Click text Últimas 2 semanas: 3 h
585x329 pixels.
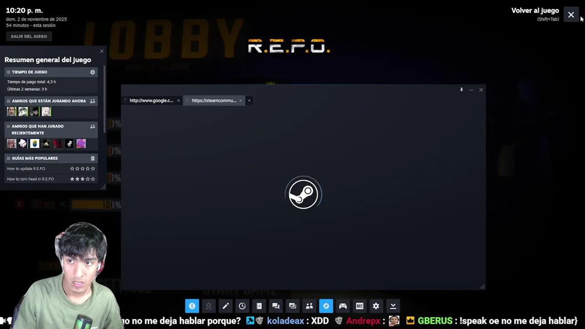pyautogui.click(x=27, y=89)
